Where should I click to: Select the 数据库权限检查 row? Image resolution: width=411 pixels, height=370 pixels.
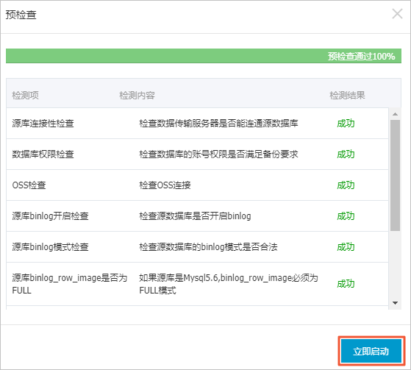(x=197, y=154)
